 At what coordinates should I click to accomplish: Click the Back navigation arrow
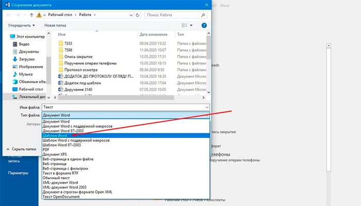[x=9, y=15]
